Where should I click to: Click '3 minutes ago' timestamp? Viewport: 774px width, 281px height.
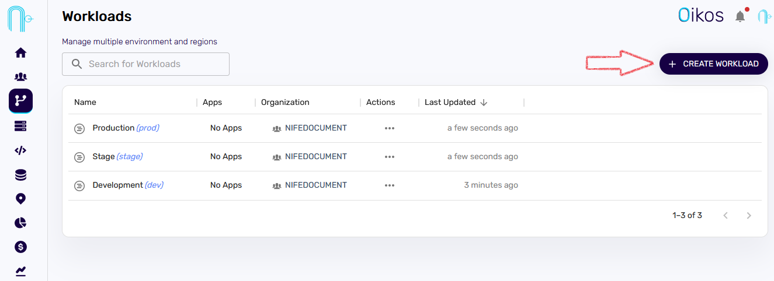pyautogui.click(x=491, y=185)
